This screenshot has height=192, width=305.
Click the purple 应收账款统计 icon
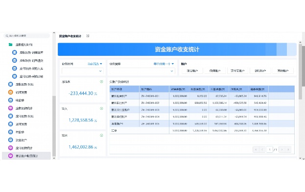10,108
